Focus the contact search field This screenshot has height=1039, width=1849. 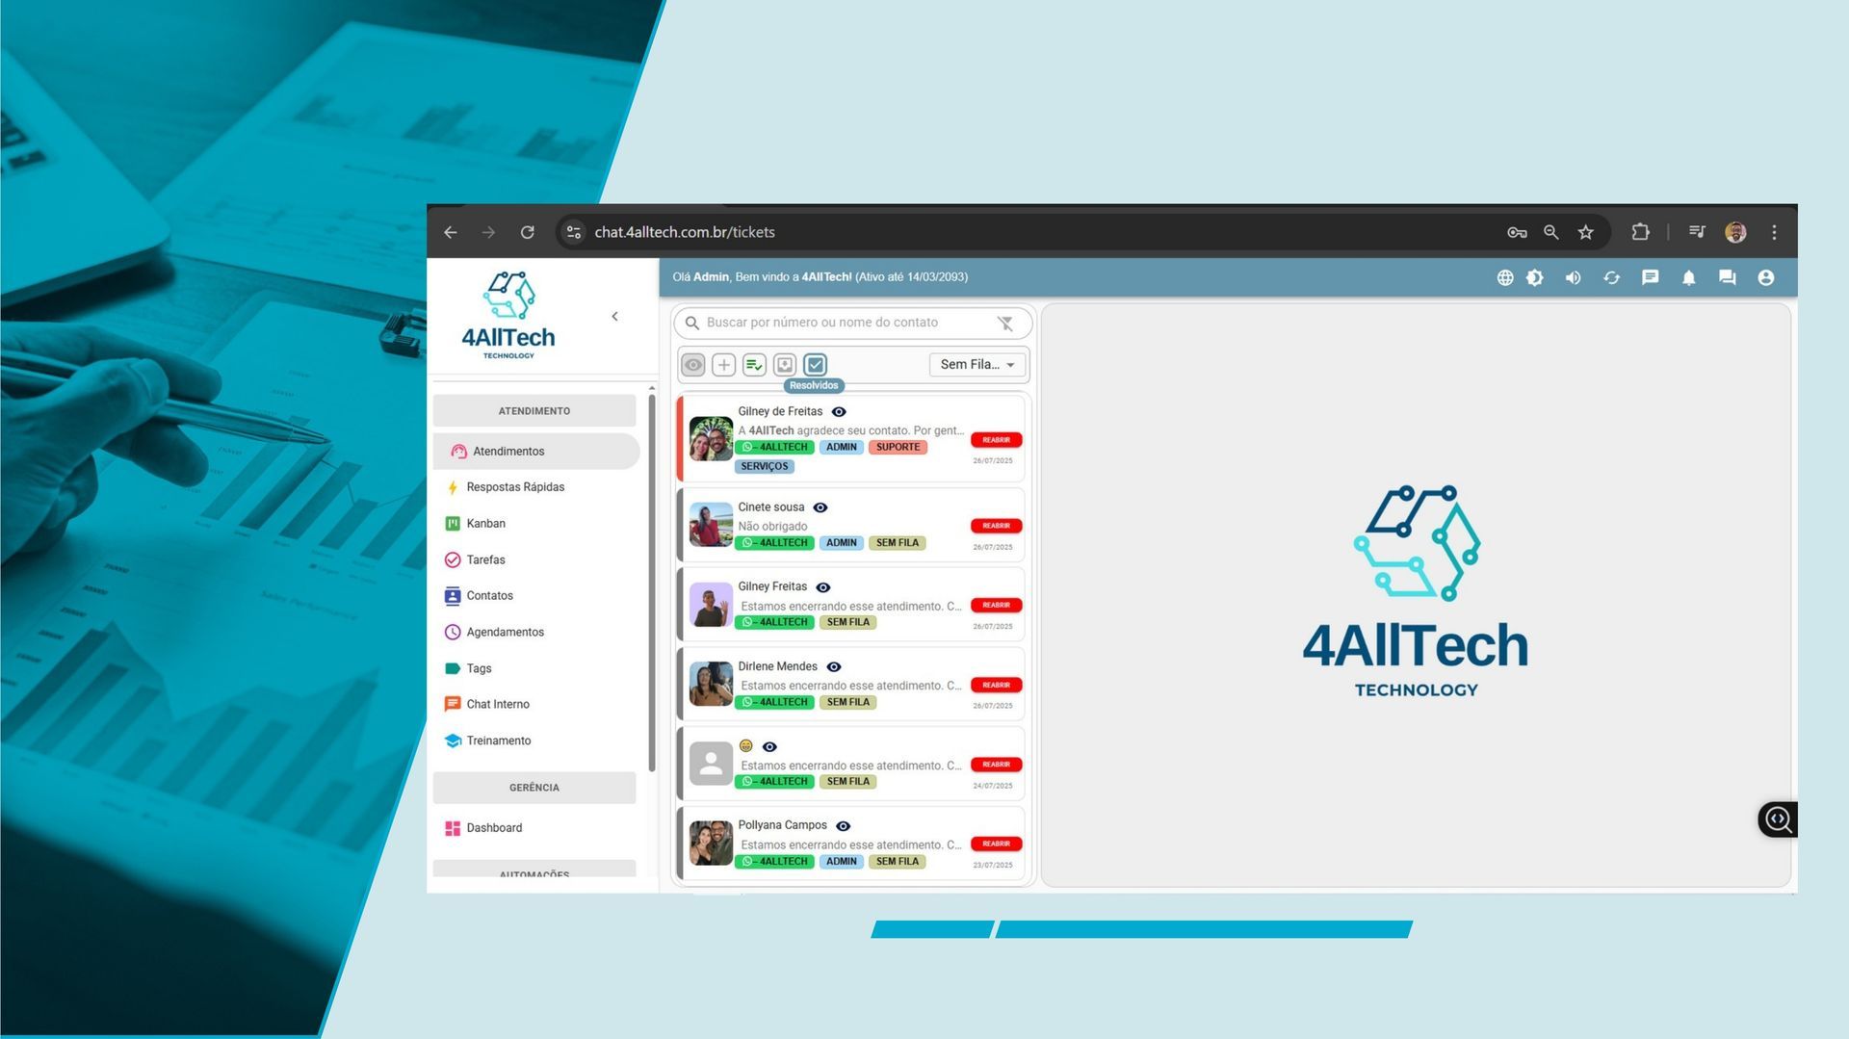click(822, 323)
